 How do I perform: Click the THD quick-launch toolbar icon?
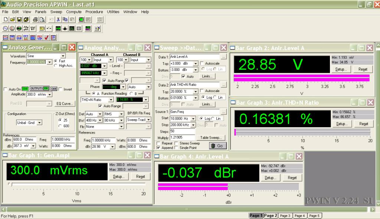(x=12, y=37)
